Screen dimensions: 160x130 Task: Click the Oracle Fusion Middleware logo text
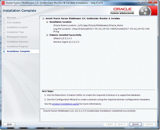click(122, 11)
